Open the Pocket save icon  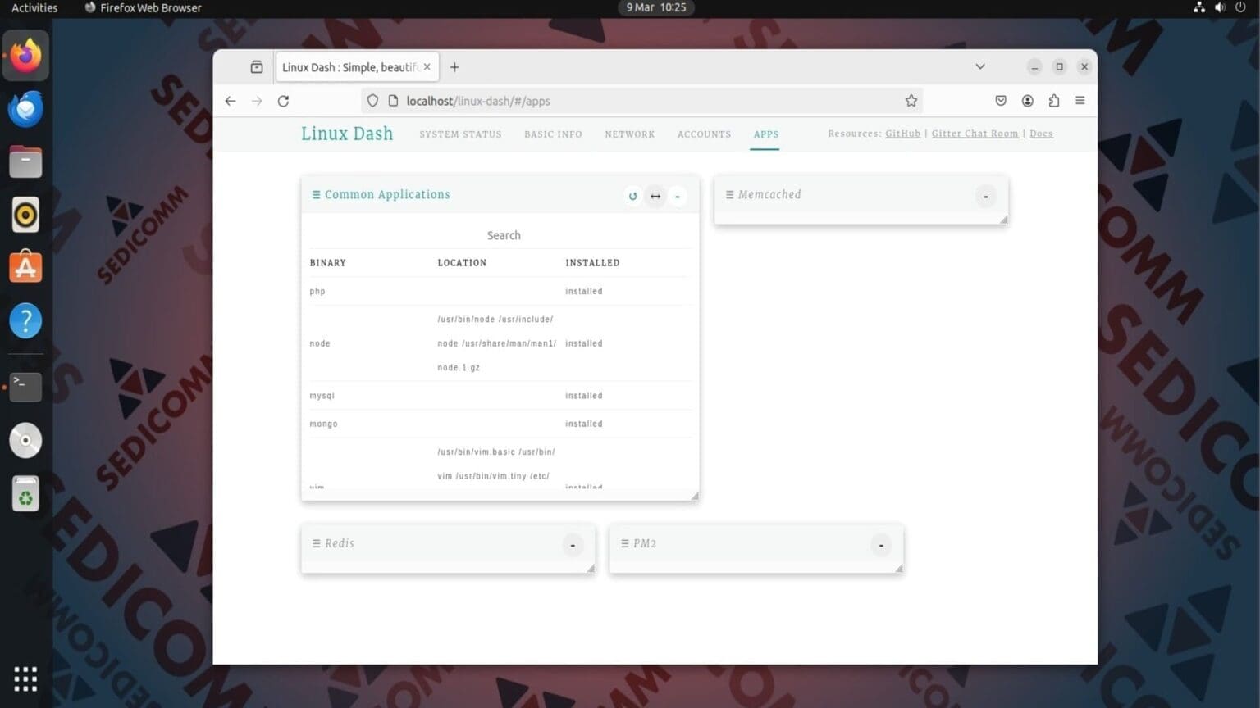[x=1001, y=101]
